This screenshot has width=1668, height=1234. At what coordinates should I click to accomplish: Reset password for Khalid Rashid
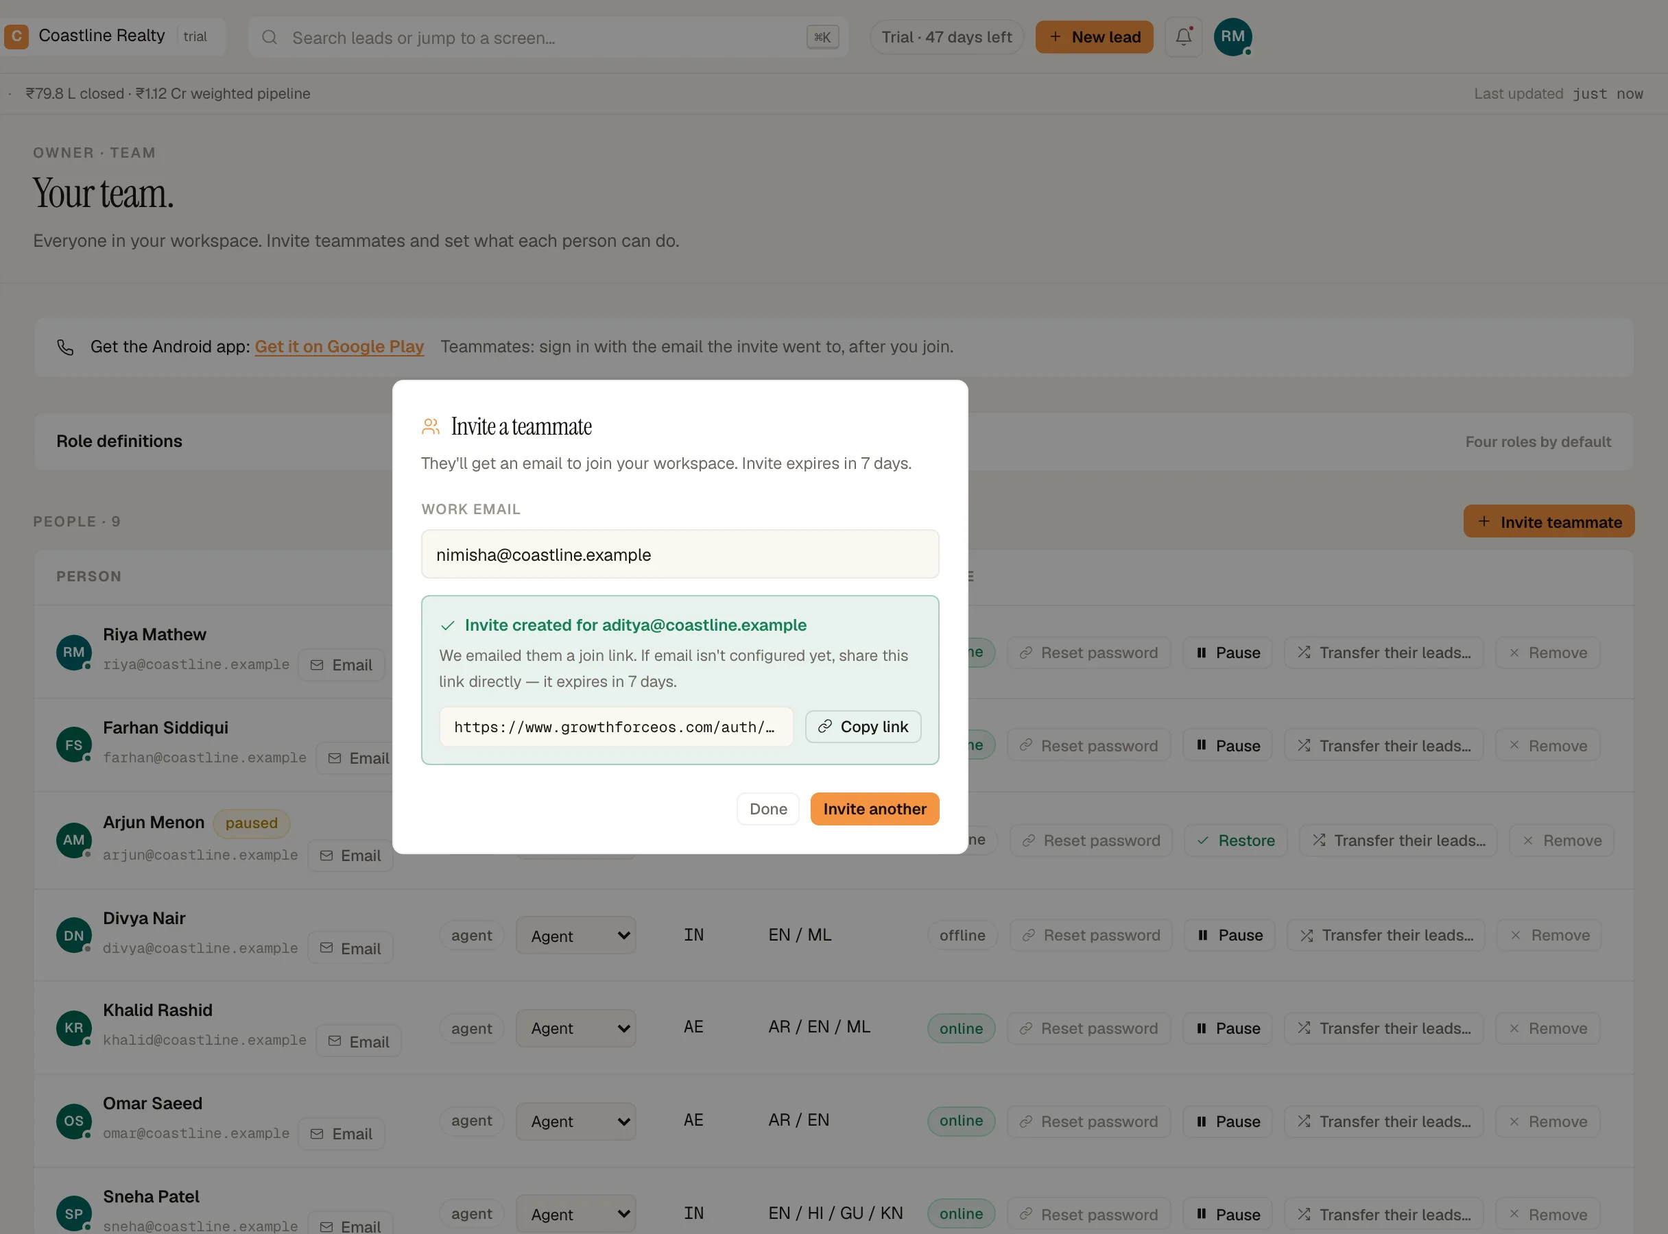tap(1088, 1028)
